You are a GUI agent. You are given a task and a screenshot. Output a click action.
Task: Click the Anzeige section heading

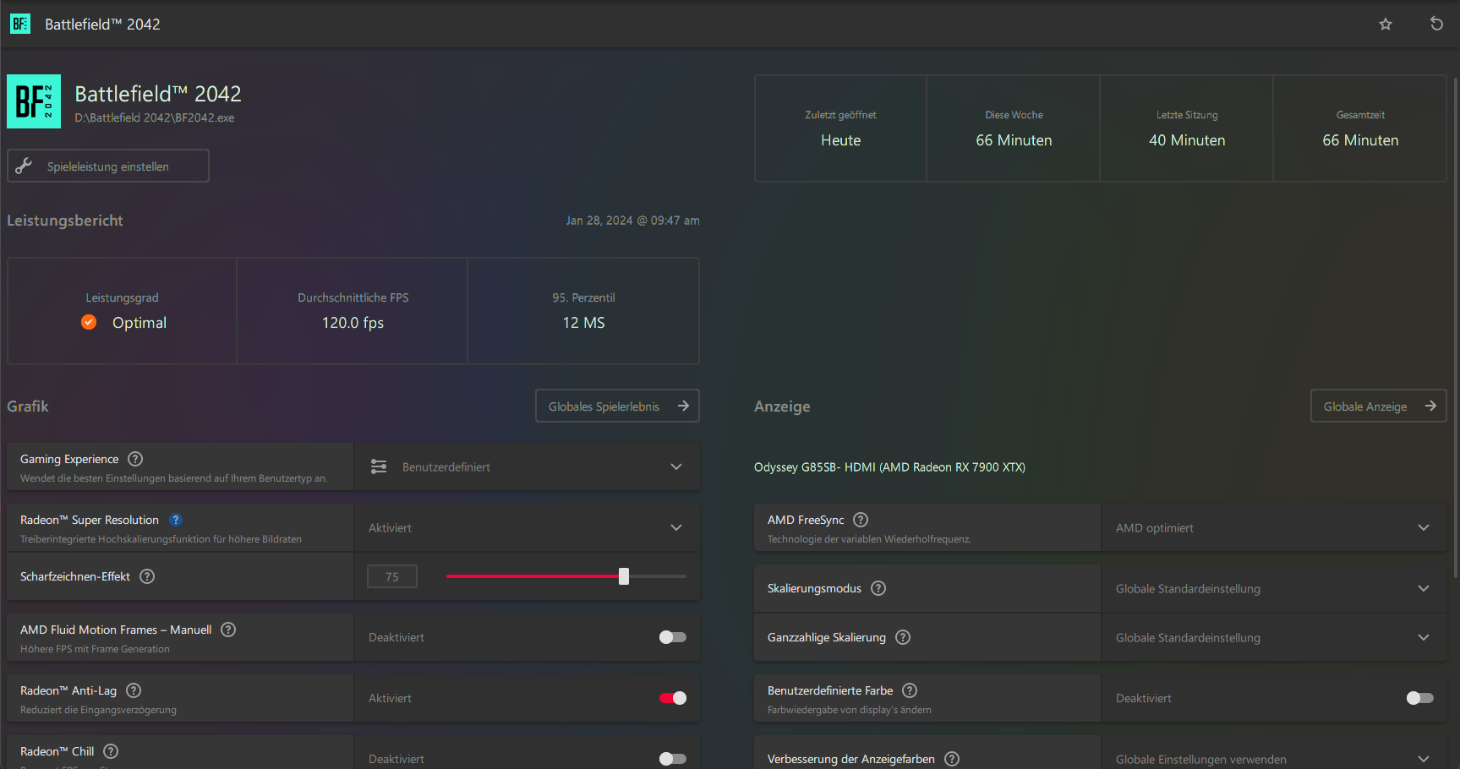(782, 406)
